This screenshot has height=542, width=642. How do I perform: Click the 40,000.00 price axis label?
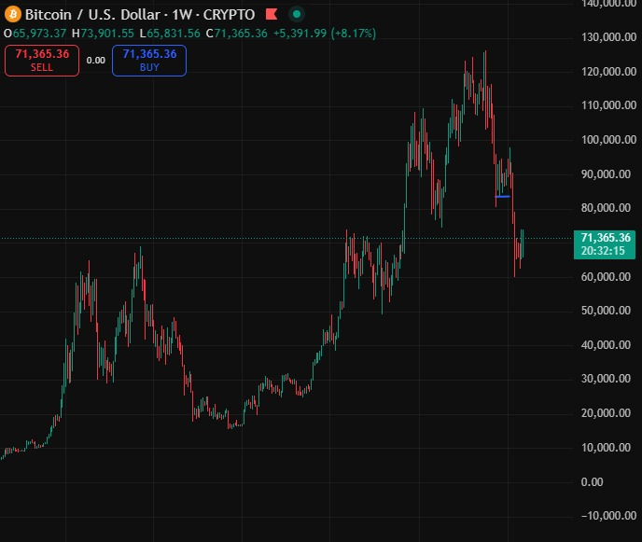click(606, 345)
